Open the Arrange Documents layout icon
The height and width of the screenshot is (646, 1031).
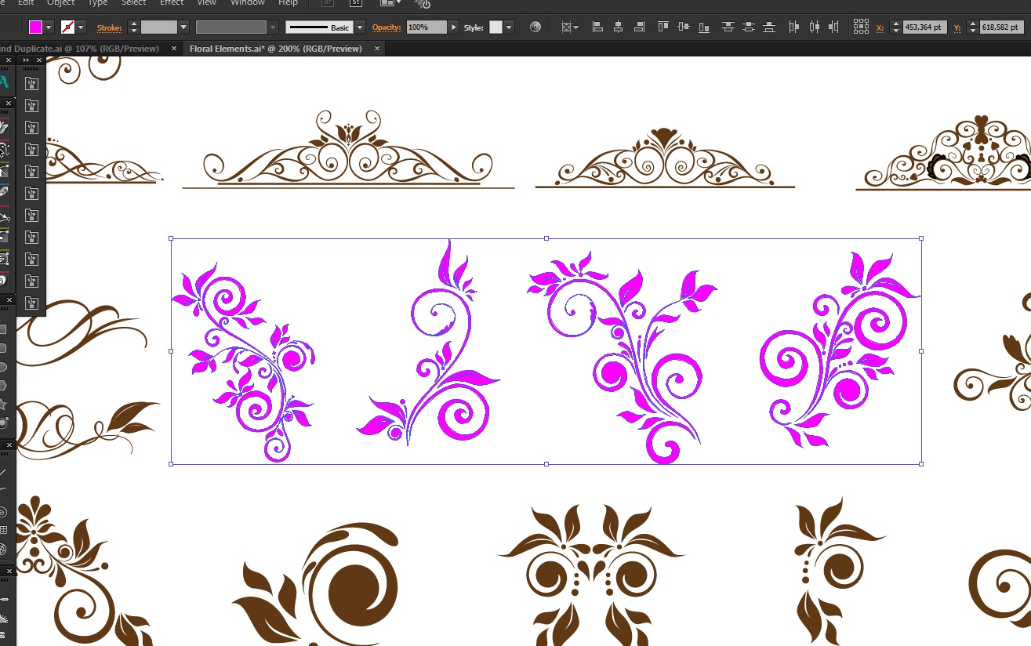click(386, 3)
